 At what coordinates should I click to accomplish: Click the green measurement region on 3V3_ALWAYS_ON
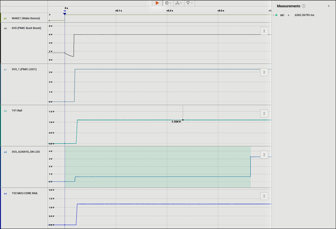coord(157,163)
